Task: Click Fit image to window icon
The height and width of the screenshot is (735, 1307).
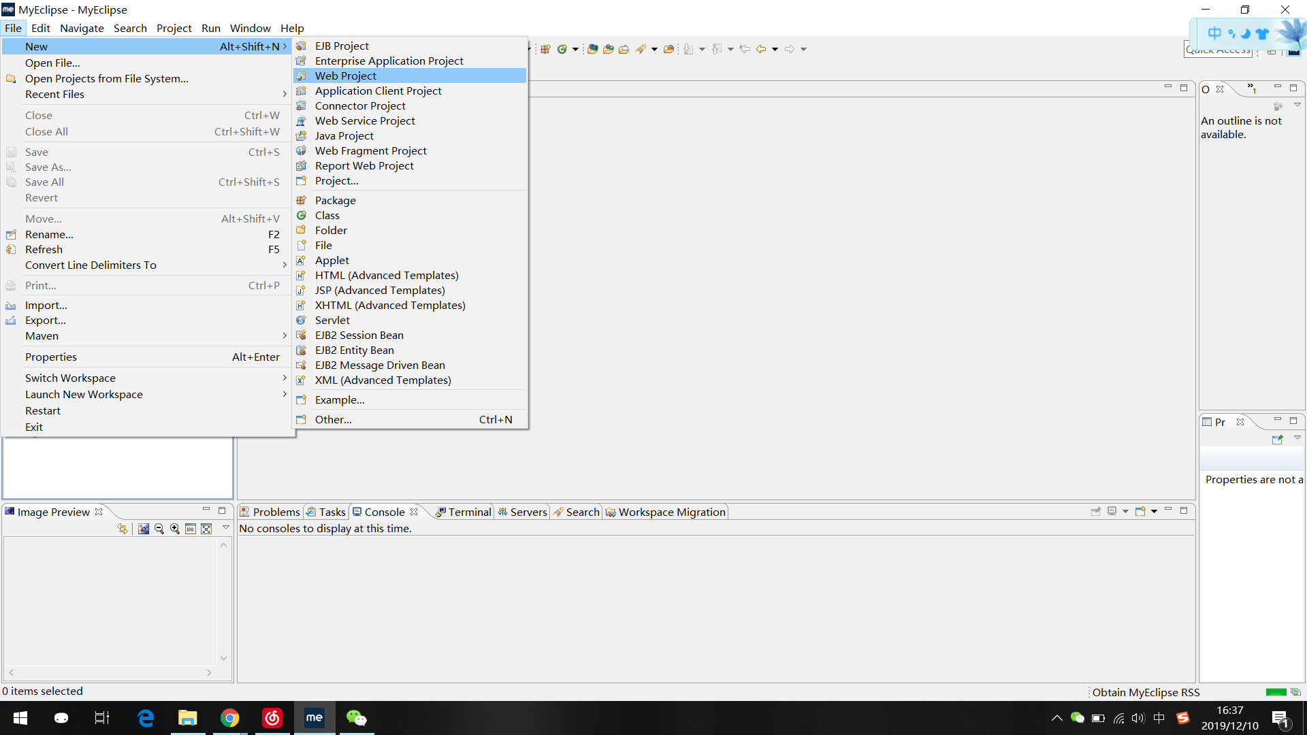Action: (206, 529)
